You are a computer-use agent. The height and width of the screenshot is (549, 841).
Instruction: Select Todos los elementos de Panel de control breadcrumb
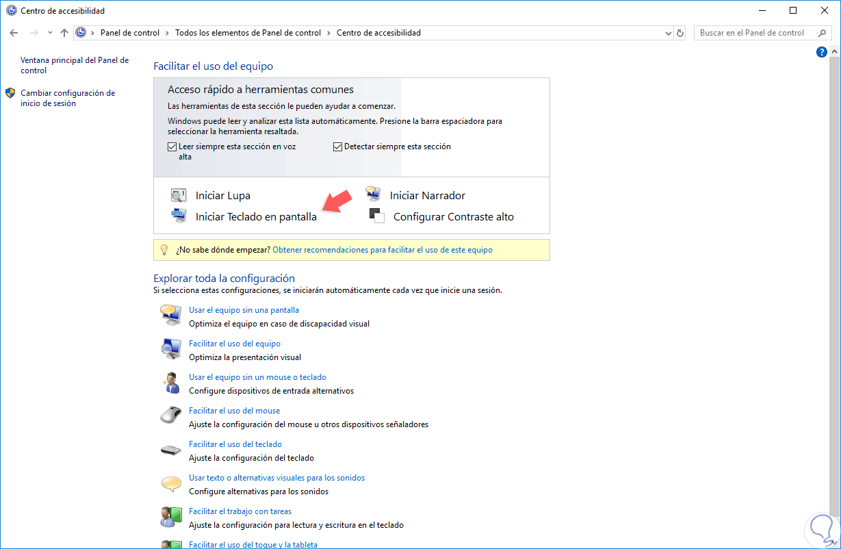click(x=248, y=33)
